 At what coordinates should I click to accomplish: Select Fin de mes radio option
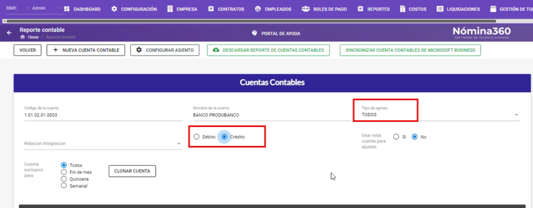coord(63,172)
